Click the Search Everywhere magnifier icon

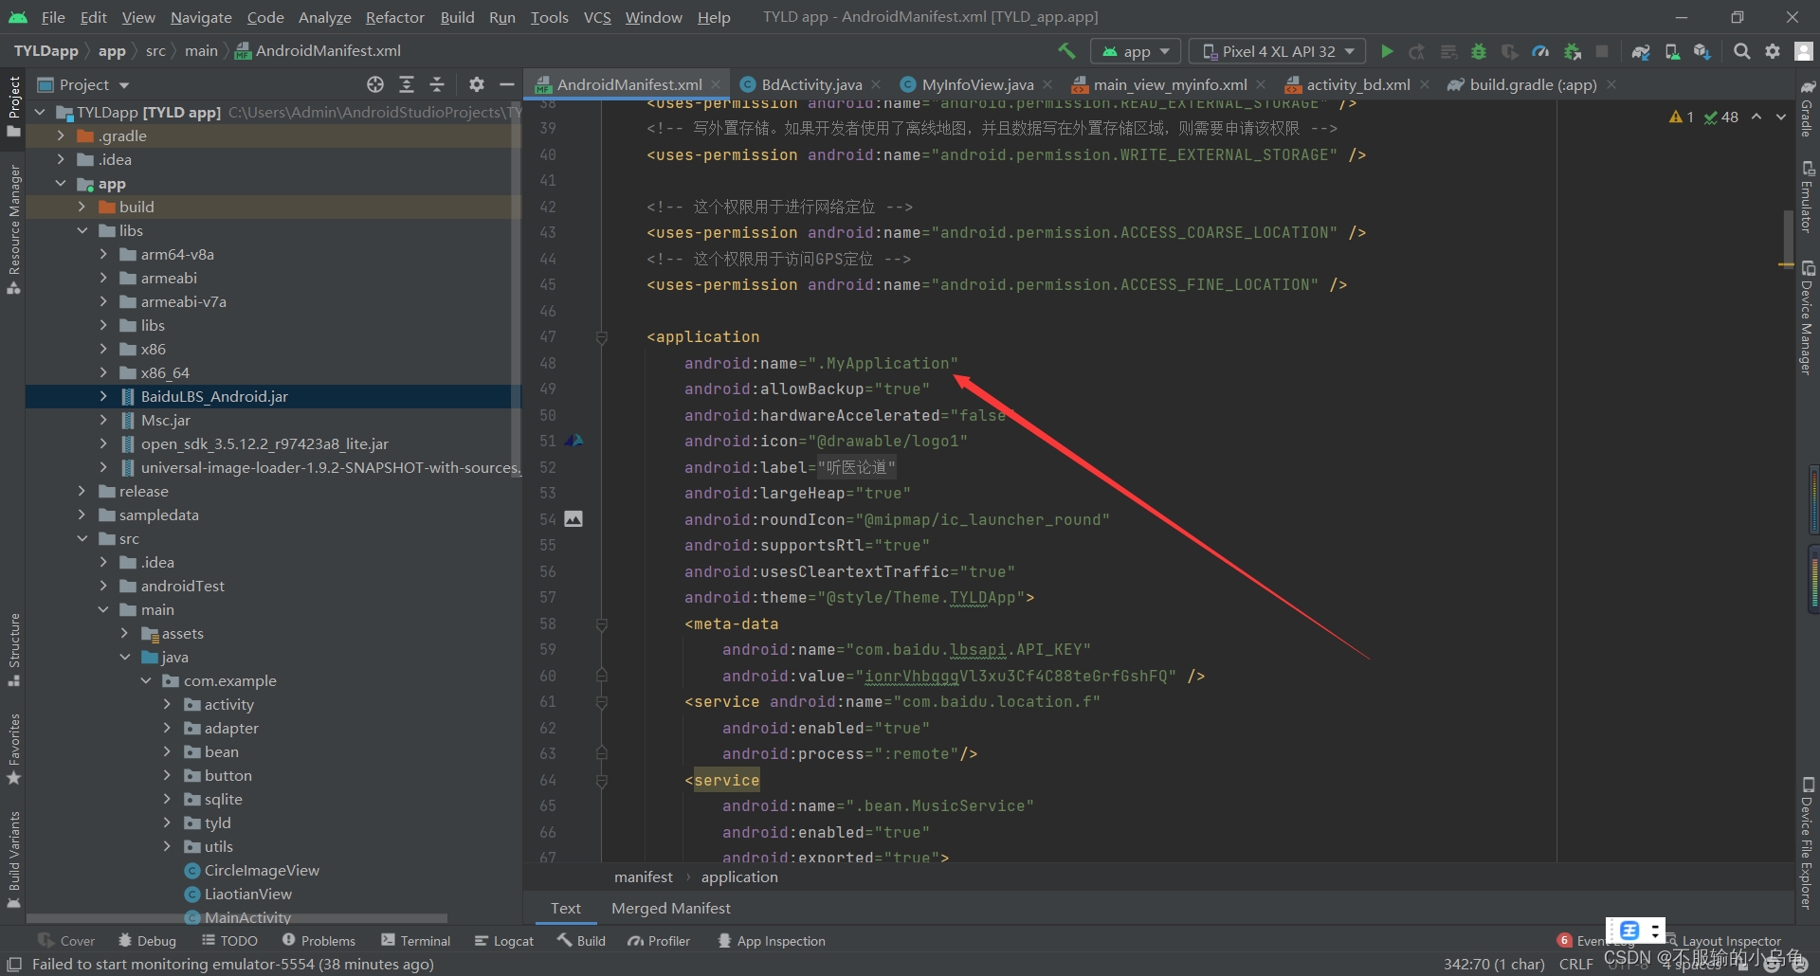pos(1741,51)
